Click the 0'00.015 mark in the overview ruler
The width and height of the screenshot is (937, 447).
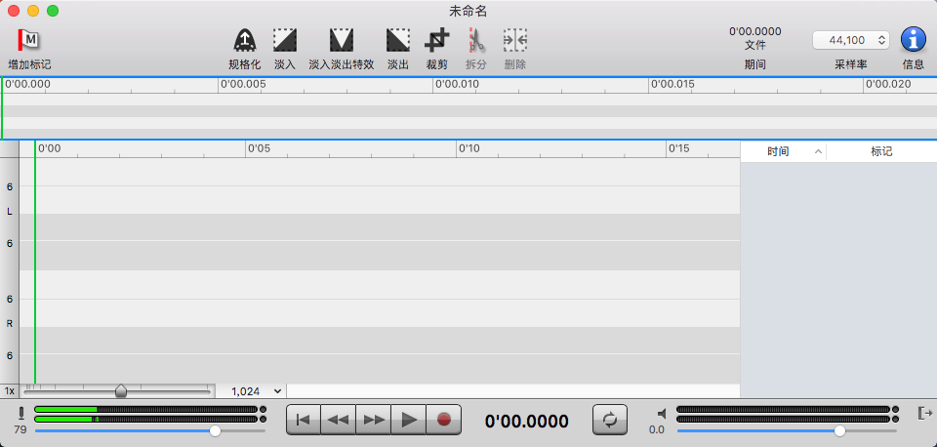point(672,84)
